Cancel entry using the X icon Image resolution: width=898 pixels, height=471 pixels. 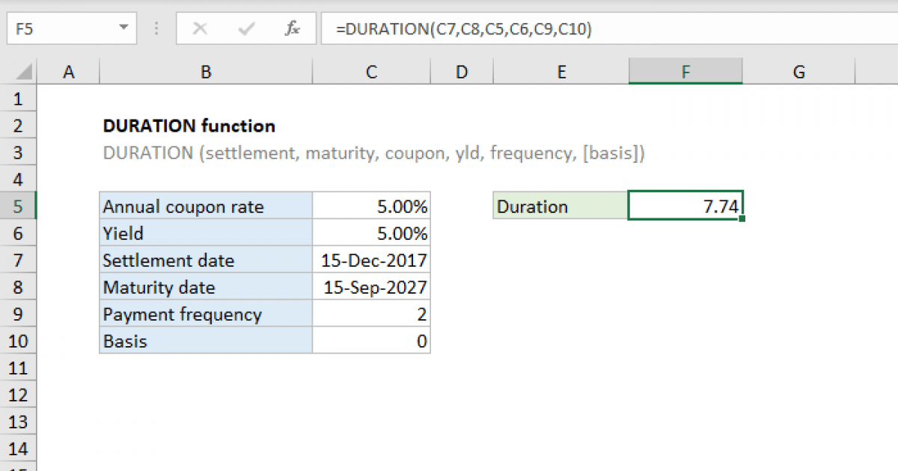(x=200, y=28)
